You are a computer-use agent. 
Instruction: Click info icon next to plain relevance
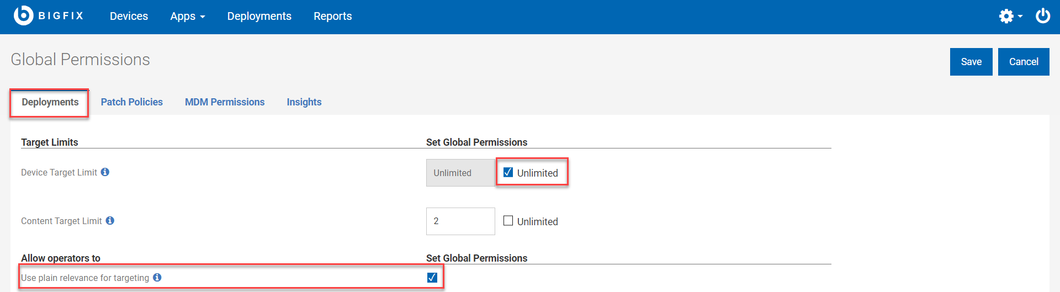[157, 278]
